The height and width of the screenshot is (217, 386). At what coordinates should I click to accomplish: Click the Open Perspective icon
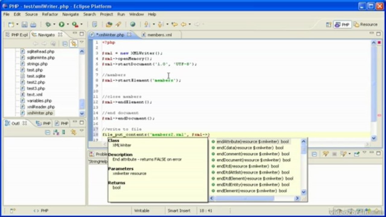(x=329, y=25)
